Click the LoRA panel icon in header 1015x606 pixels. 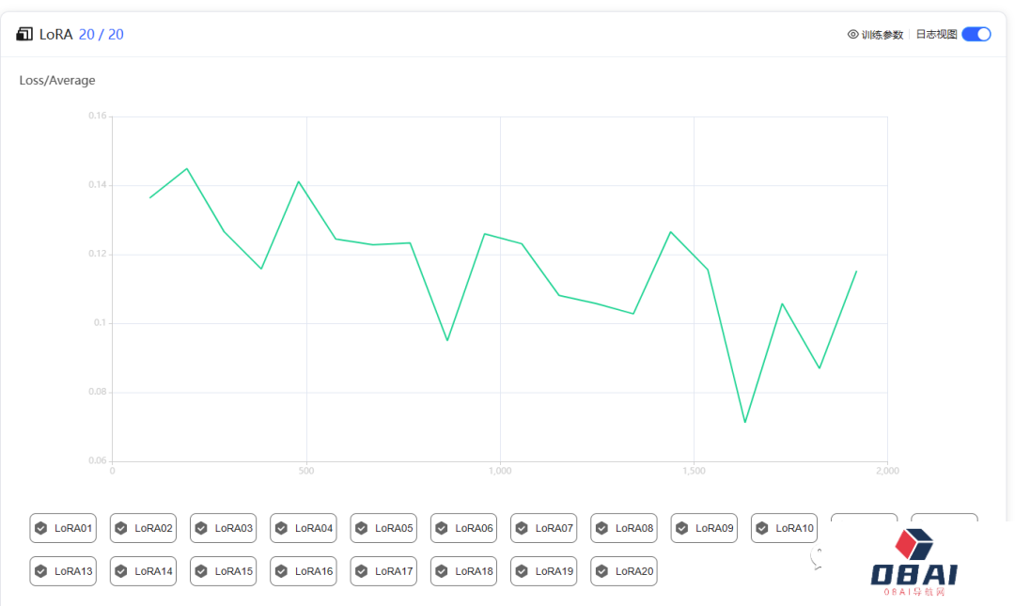coord(24,35)
